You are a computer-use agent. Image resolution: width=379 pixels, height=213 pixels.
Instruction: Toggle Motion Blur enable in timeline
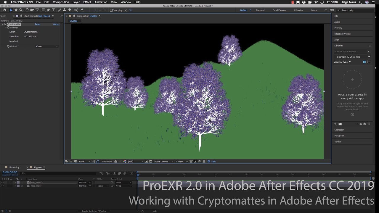[x=125, y=173]
